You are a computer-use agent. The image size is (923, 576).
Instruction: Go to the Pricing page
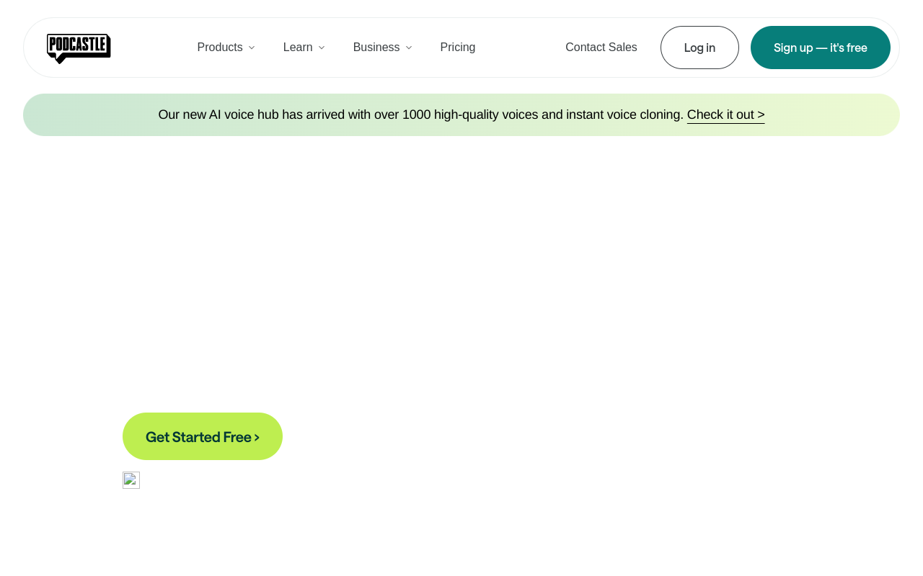(x=458, y=48)
